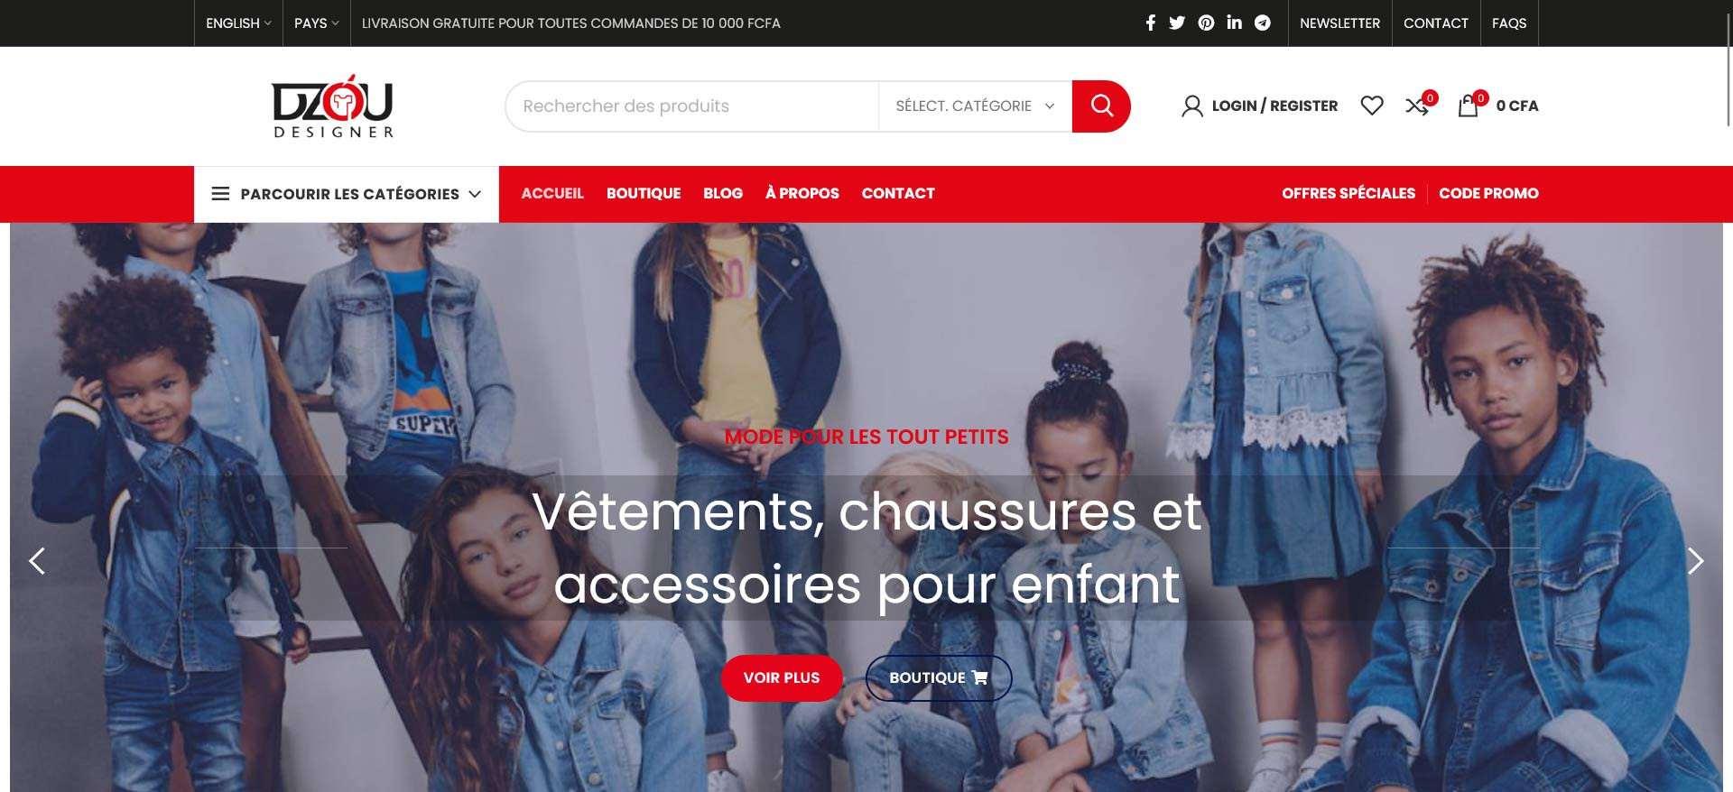The image size is (1733, 792).
Task: Expand the ENGLISH language dropdown
Action: point(238,23)
